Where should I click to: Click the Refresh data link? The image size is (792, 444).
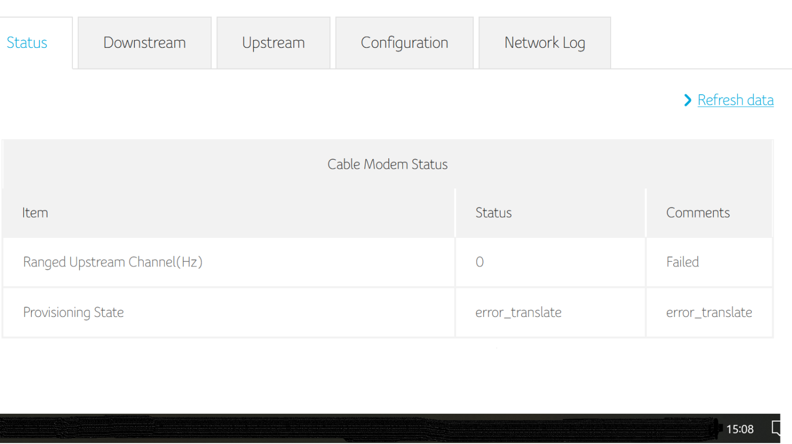click(735, 100)
